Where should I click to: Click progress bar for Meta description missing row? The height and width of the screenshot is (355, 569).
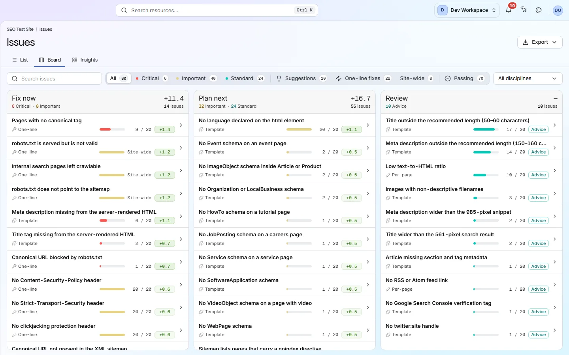(112, 220)
